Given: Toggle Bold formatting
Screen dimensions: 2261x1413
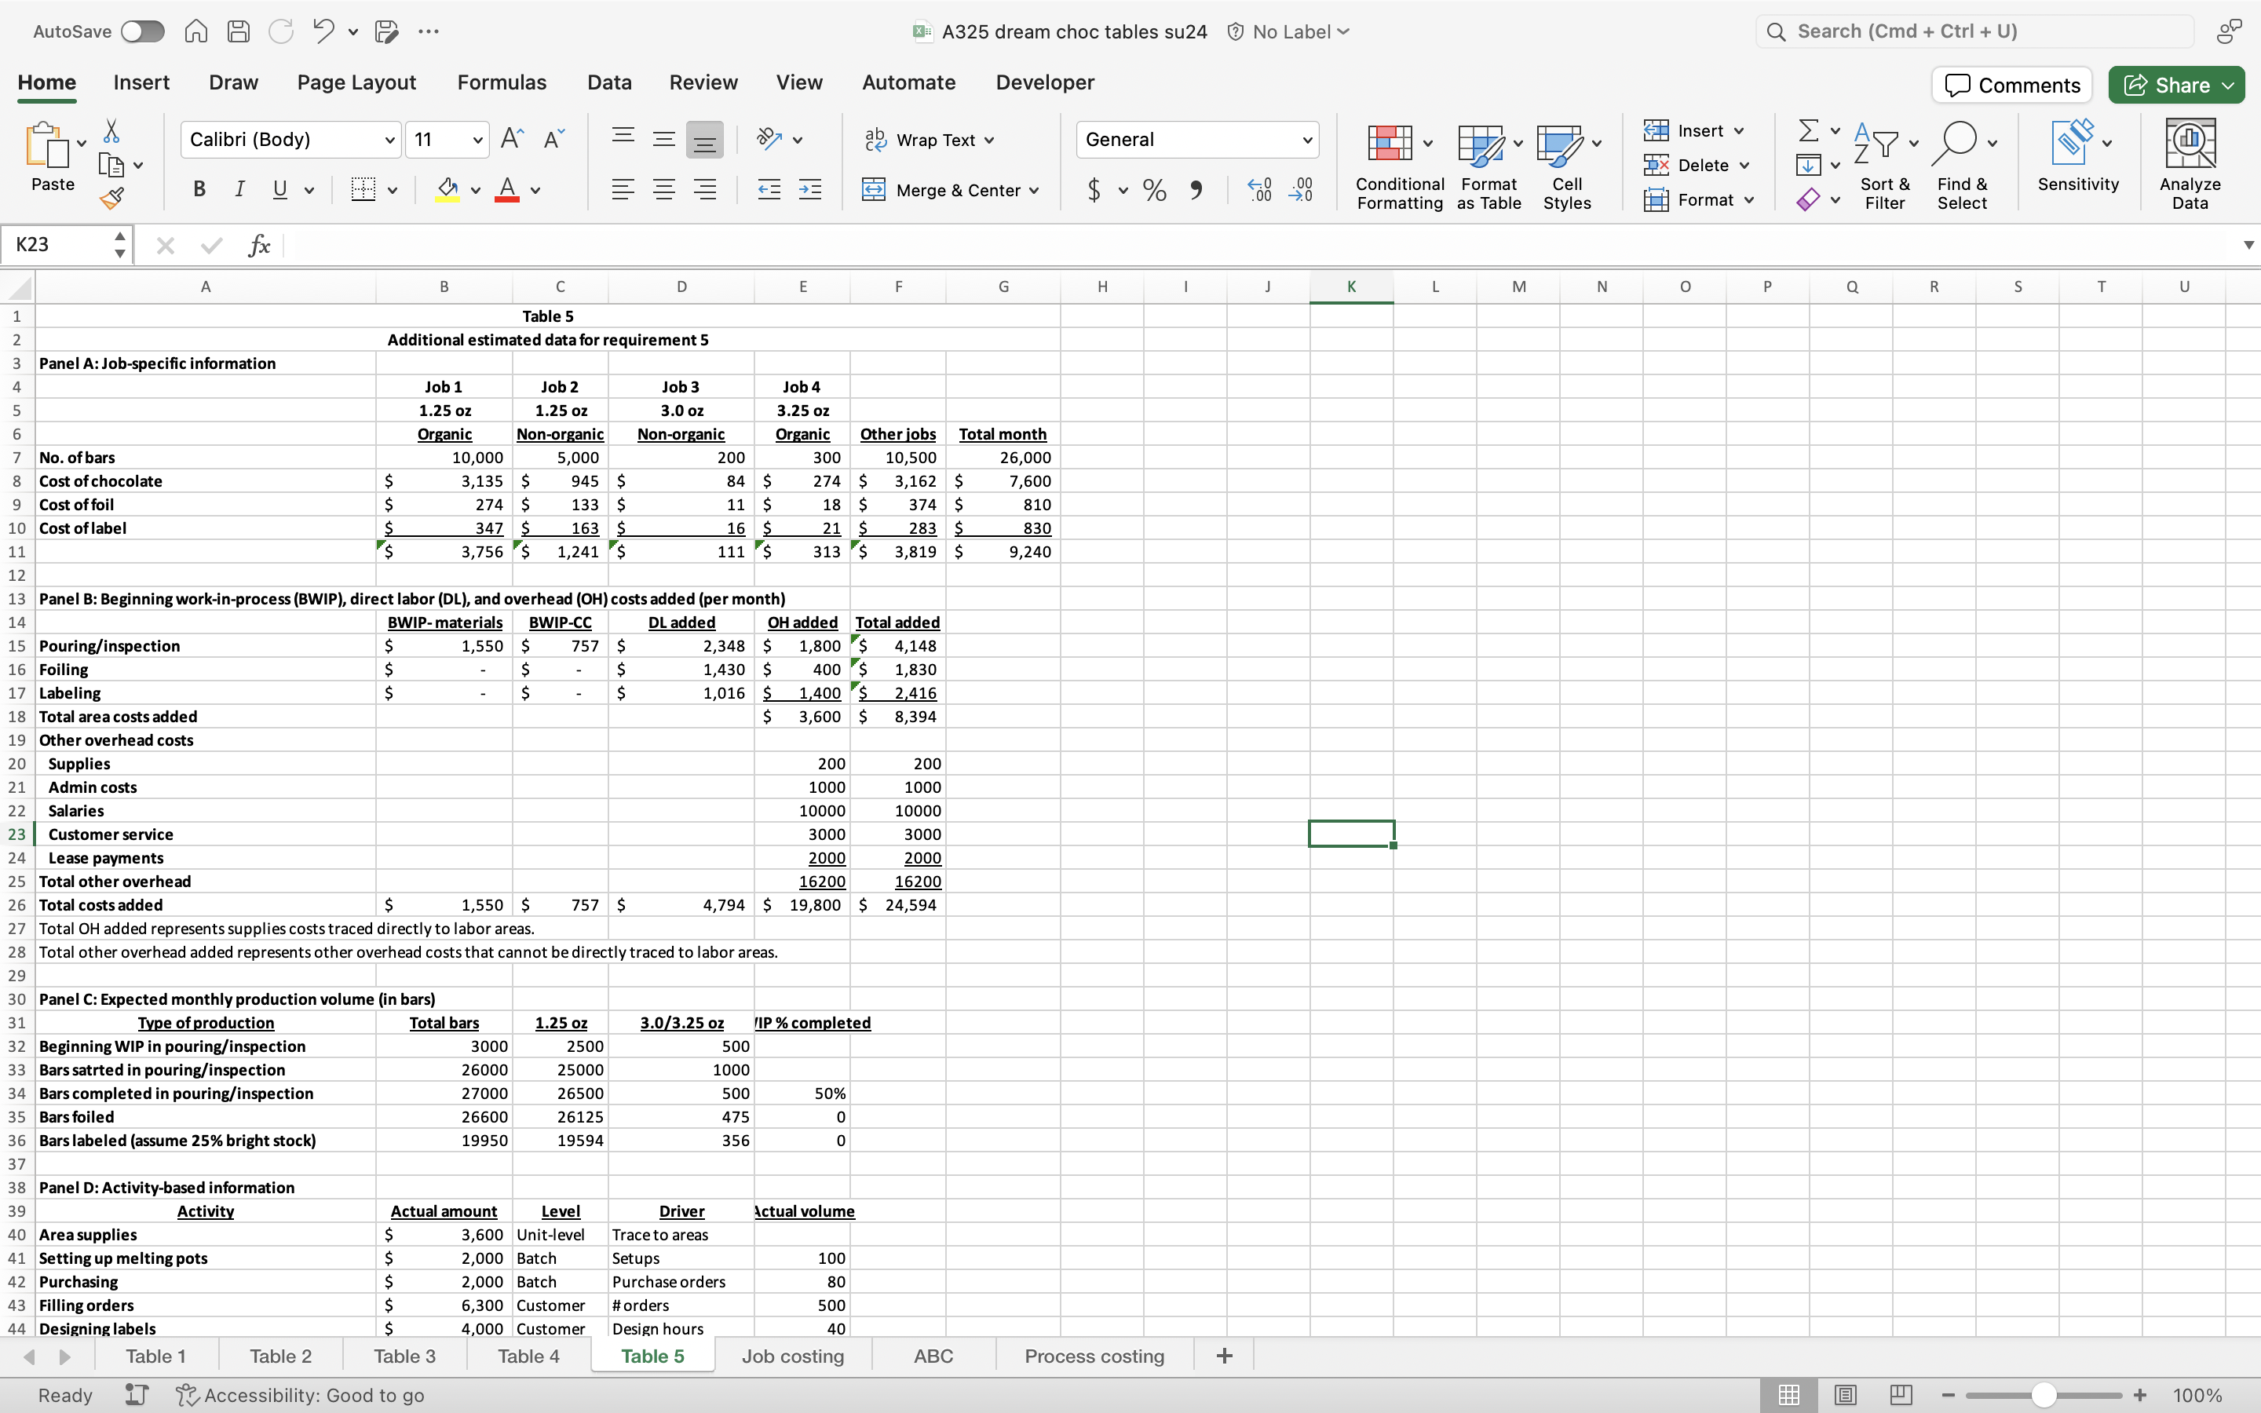Looking at the screenshot, I should point(199,190).
